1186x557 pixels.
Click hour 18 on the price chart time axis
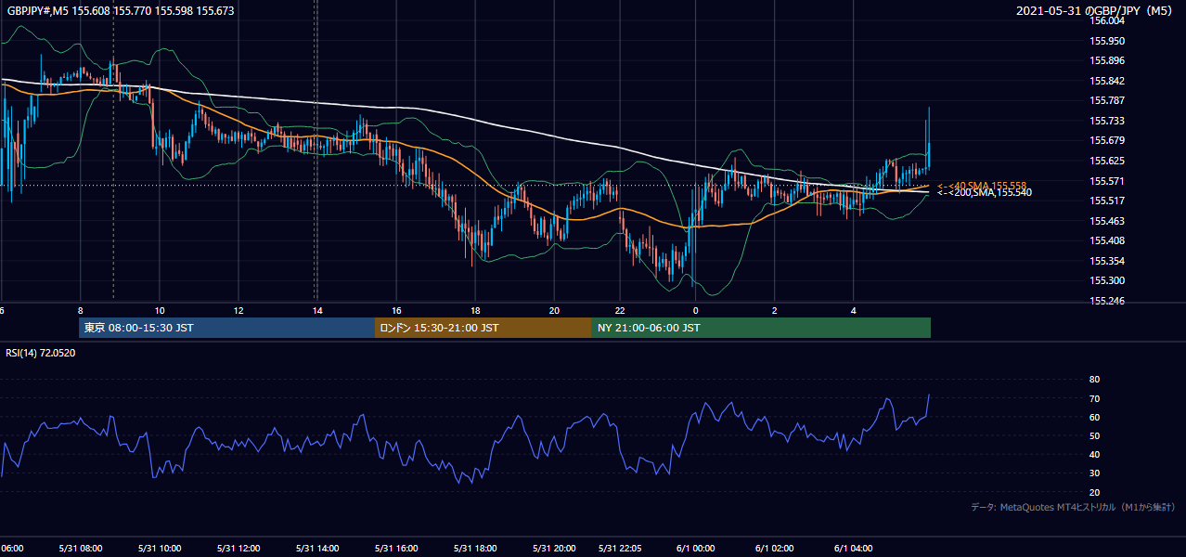(x=476, y=310)
